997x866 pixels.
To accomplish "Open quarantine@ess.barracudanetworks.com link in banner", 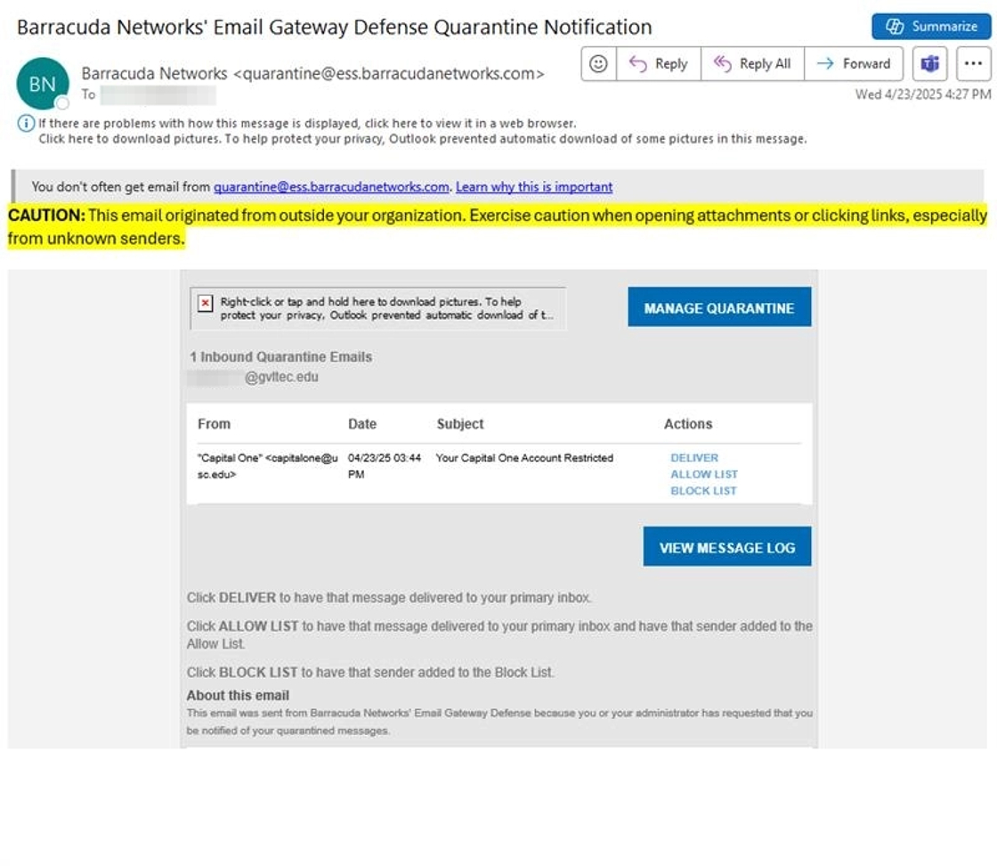I will (331, 187).
